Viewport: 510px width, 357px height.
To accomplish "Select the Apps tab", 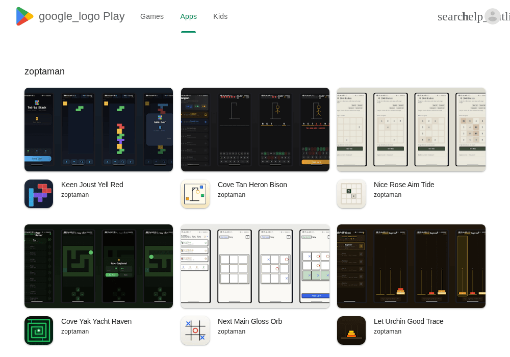I will pos(188,16).
